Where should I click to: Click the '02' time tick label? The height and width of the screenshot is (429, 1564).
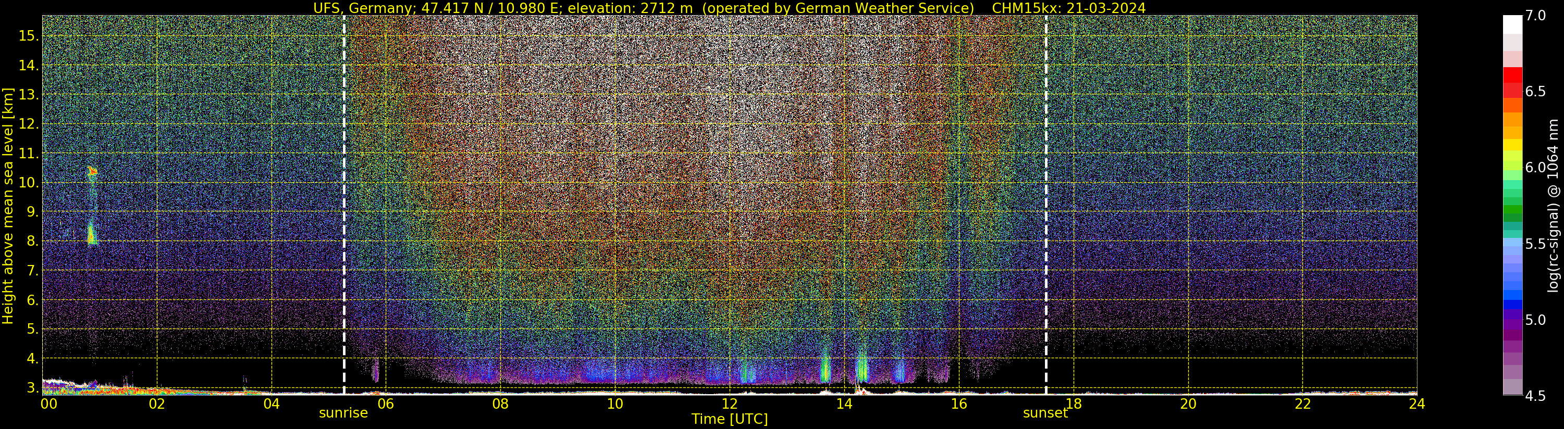coord(157,403)
